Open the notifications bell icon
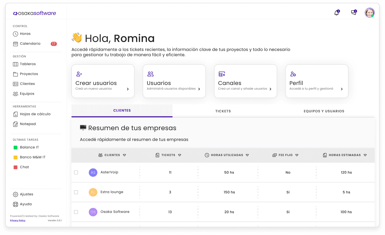The height and width of the screenshot is (235, 385). pos(336,13)
